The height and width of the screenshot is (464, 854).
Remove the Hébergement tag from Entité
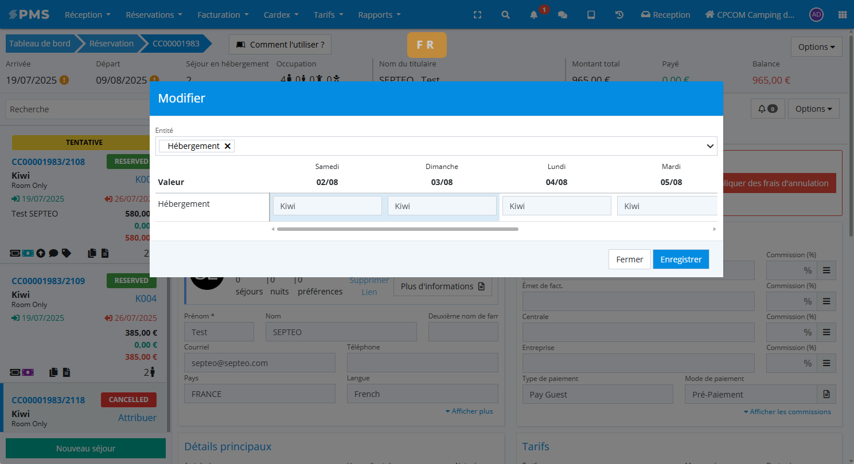click(x=228, y=146)
